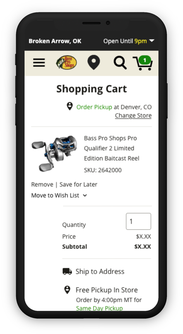
Task: Expand store hours dropdown arrow
Action: coord(152,41)
